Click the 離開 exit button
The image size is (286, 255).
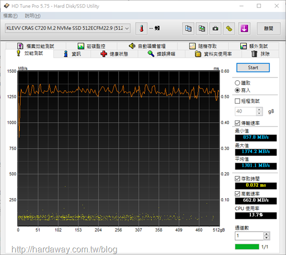(x=268, y=29)
